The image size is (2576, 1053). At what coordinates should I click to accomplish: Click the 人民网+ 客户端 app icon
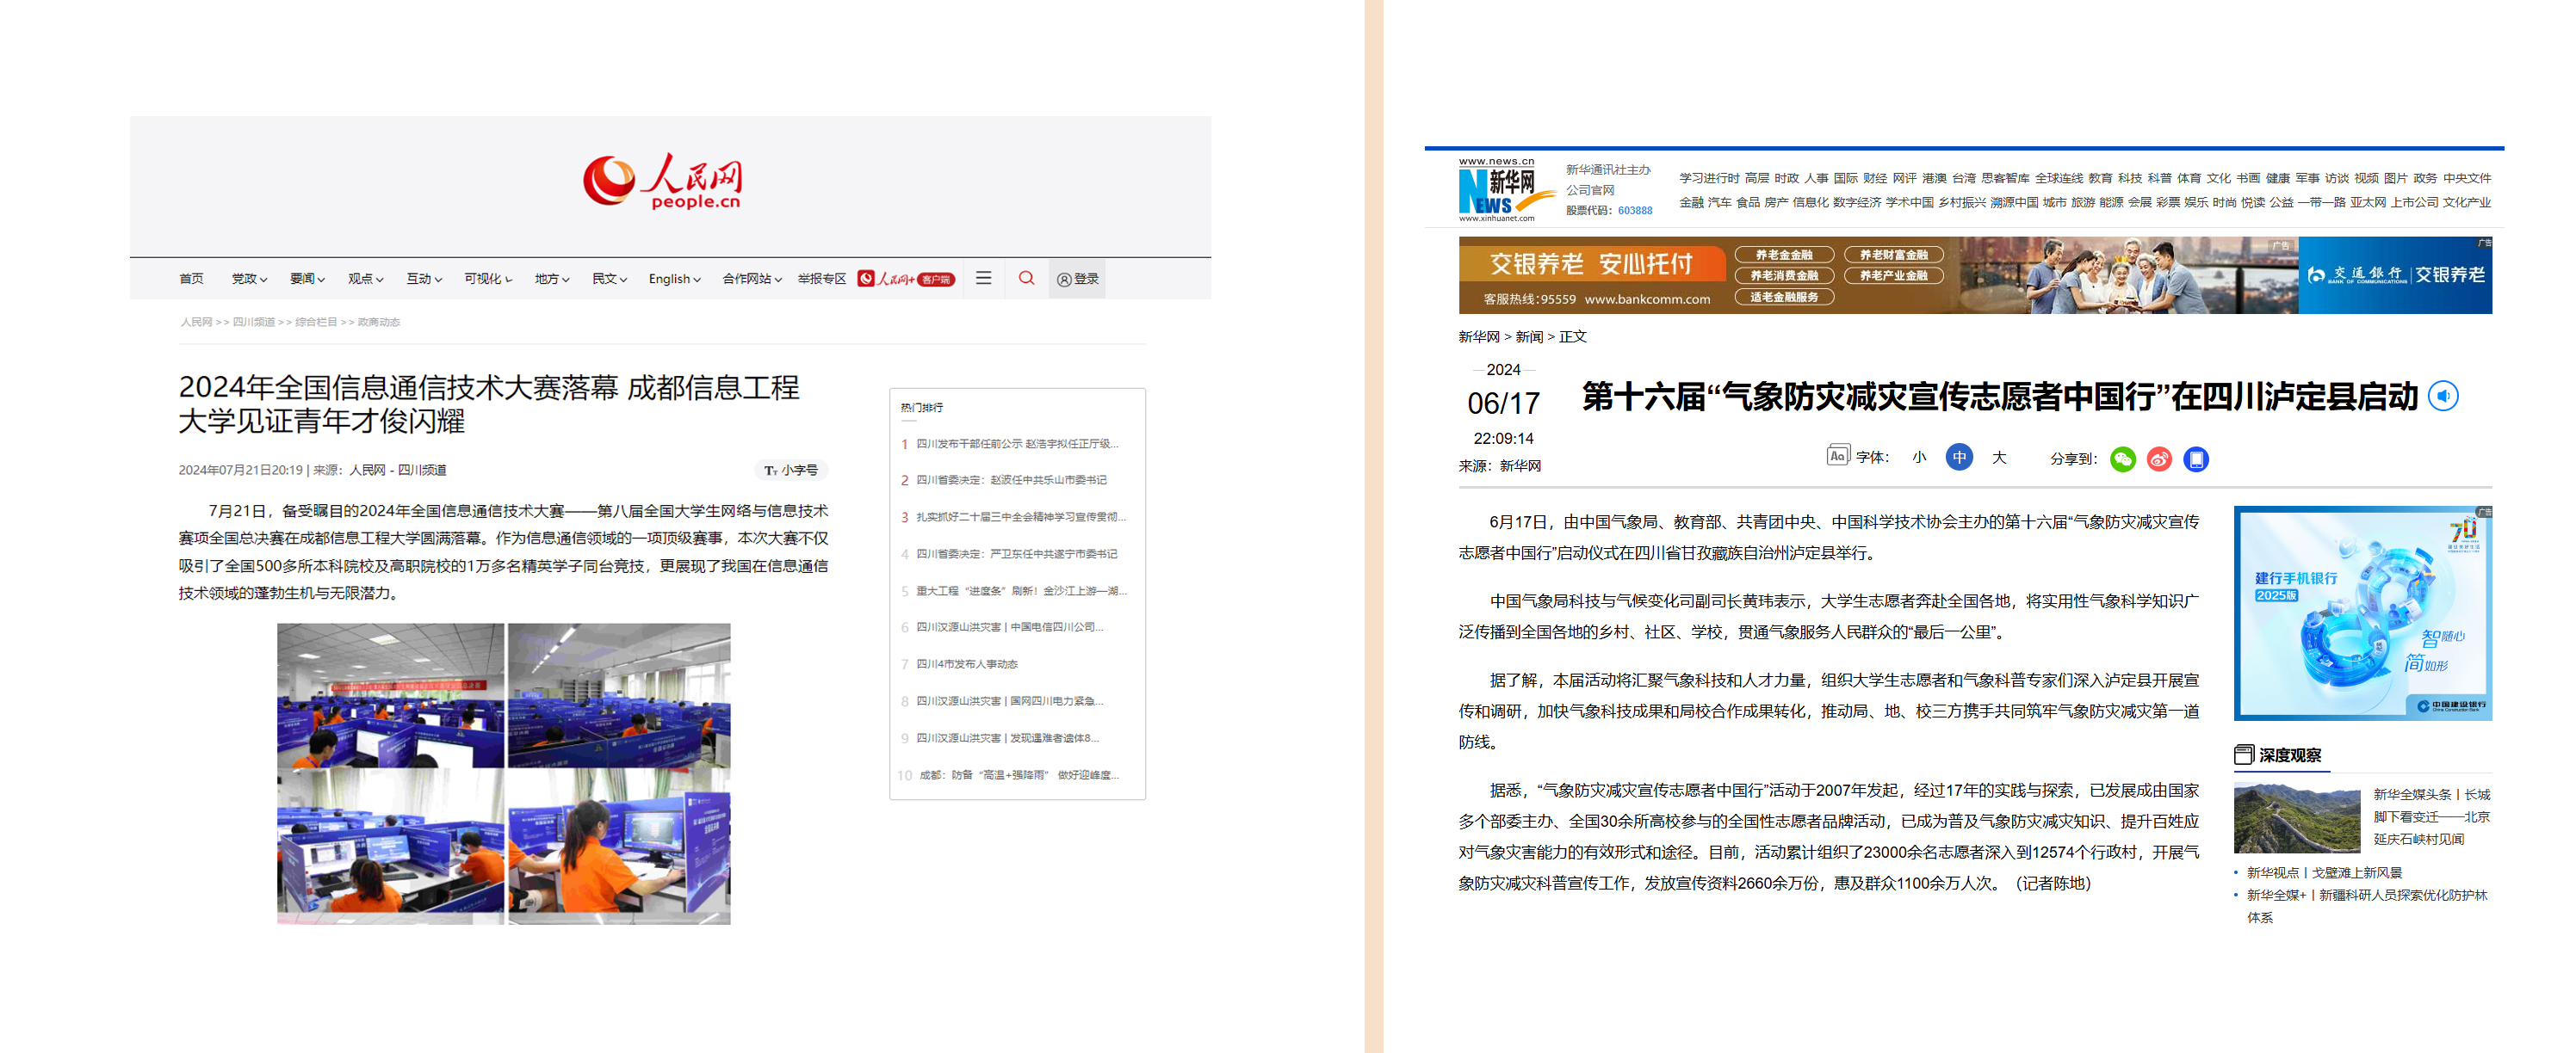906,279
